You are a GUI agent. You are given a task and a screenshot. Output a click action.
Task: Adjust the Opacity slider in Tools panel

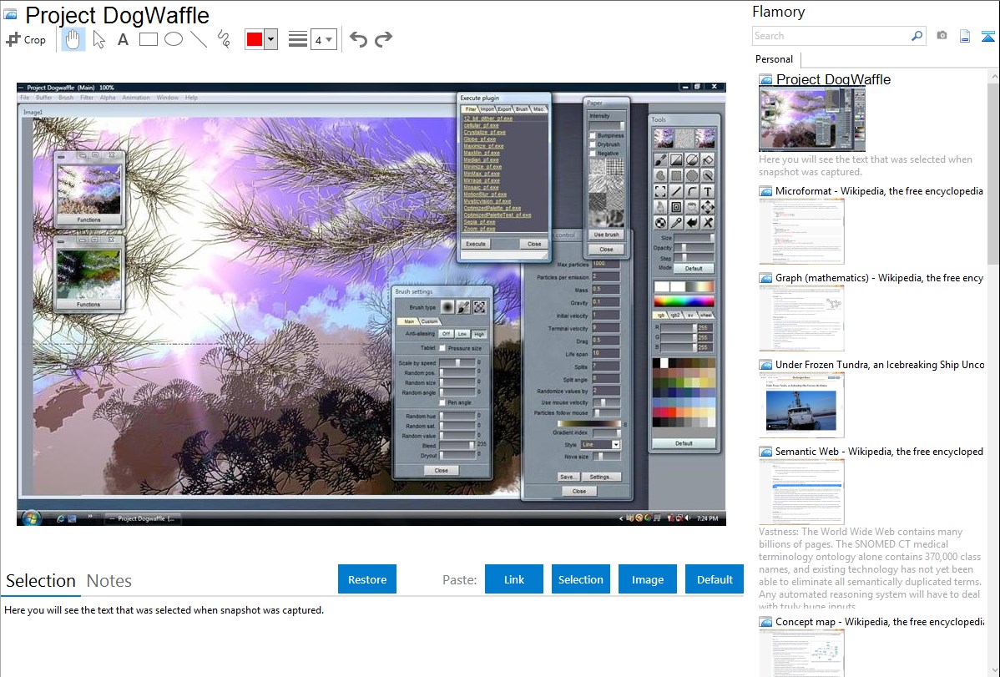click(x=694, y=248)
